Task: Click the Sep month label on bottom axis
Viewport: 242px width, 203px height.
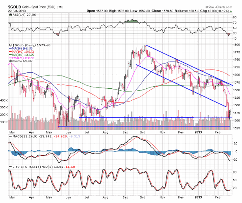Action: pyautogui.click(x=126, y=197)
